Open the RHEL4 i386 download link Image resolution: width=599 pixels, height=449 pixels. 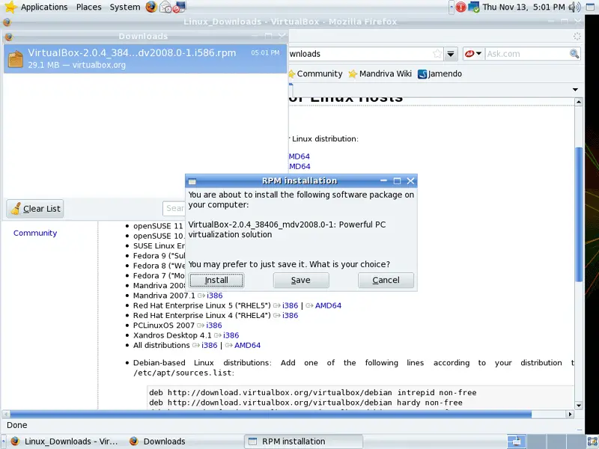(290, 315)
